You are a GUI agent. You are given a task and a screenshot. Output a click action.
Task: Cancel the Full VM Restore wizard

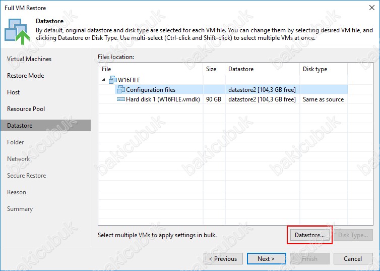point(353,258)
